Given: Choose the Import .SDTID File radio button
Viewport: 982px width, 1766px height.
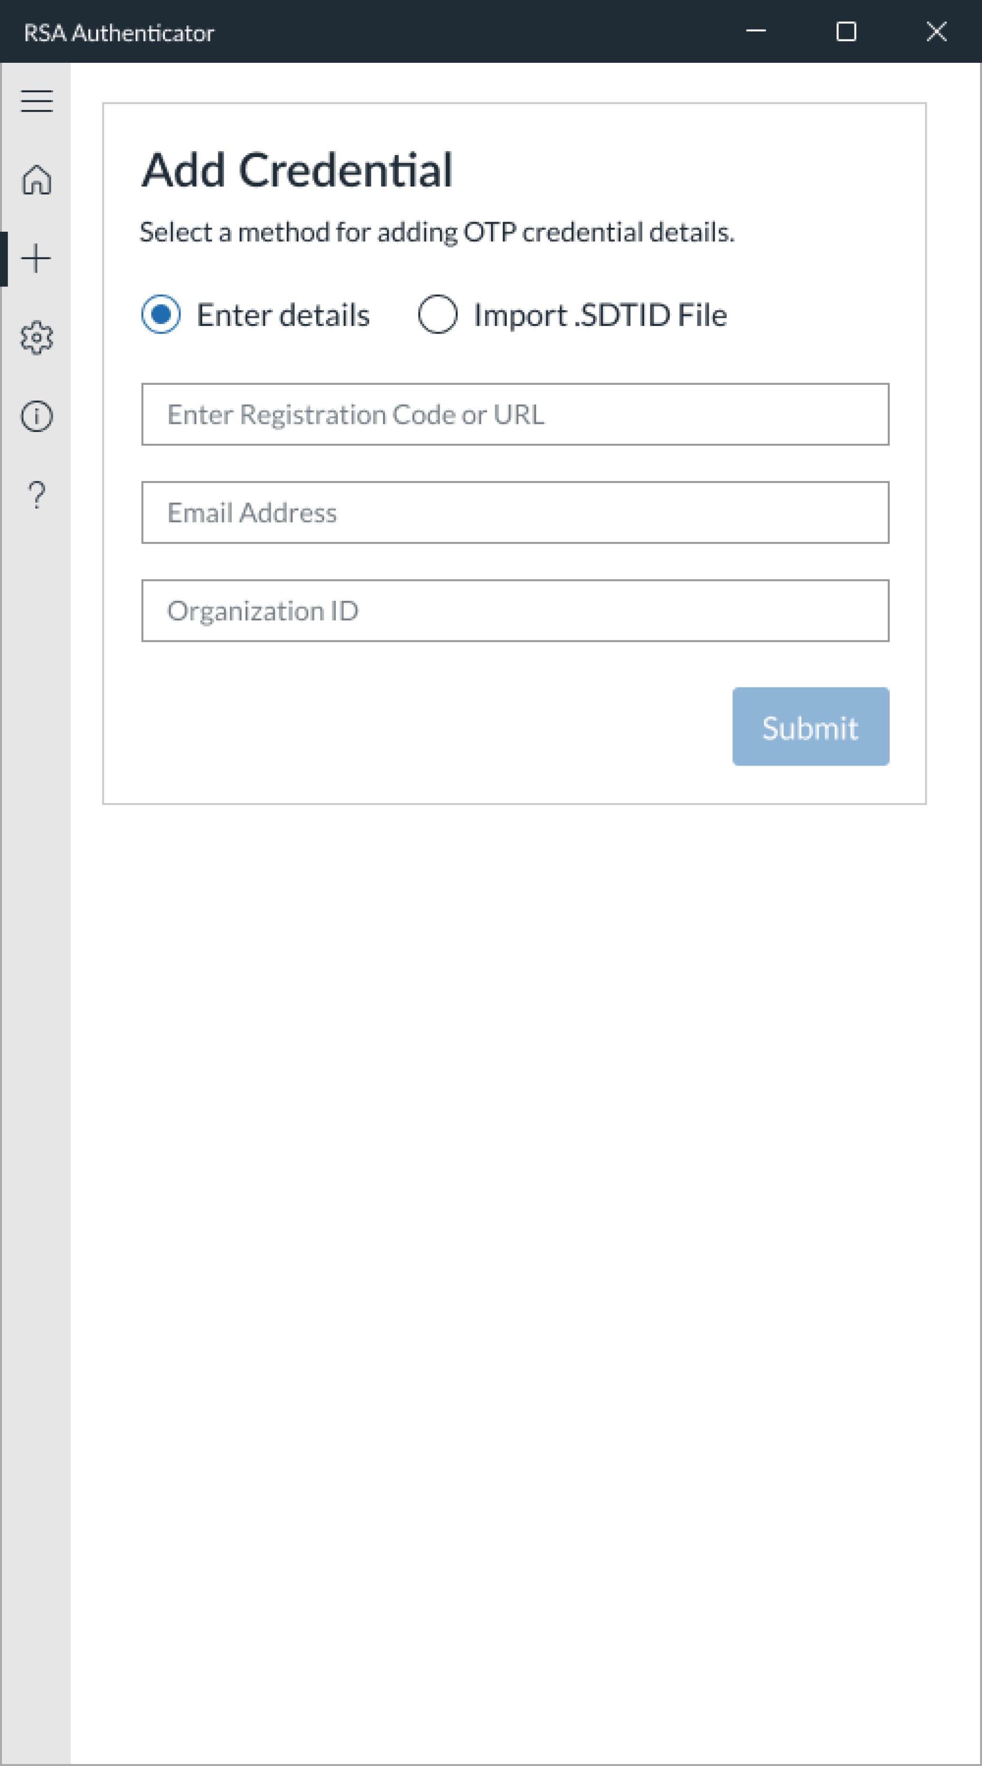Looking at the screenshot, I should click(x=438, y=314).
